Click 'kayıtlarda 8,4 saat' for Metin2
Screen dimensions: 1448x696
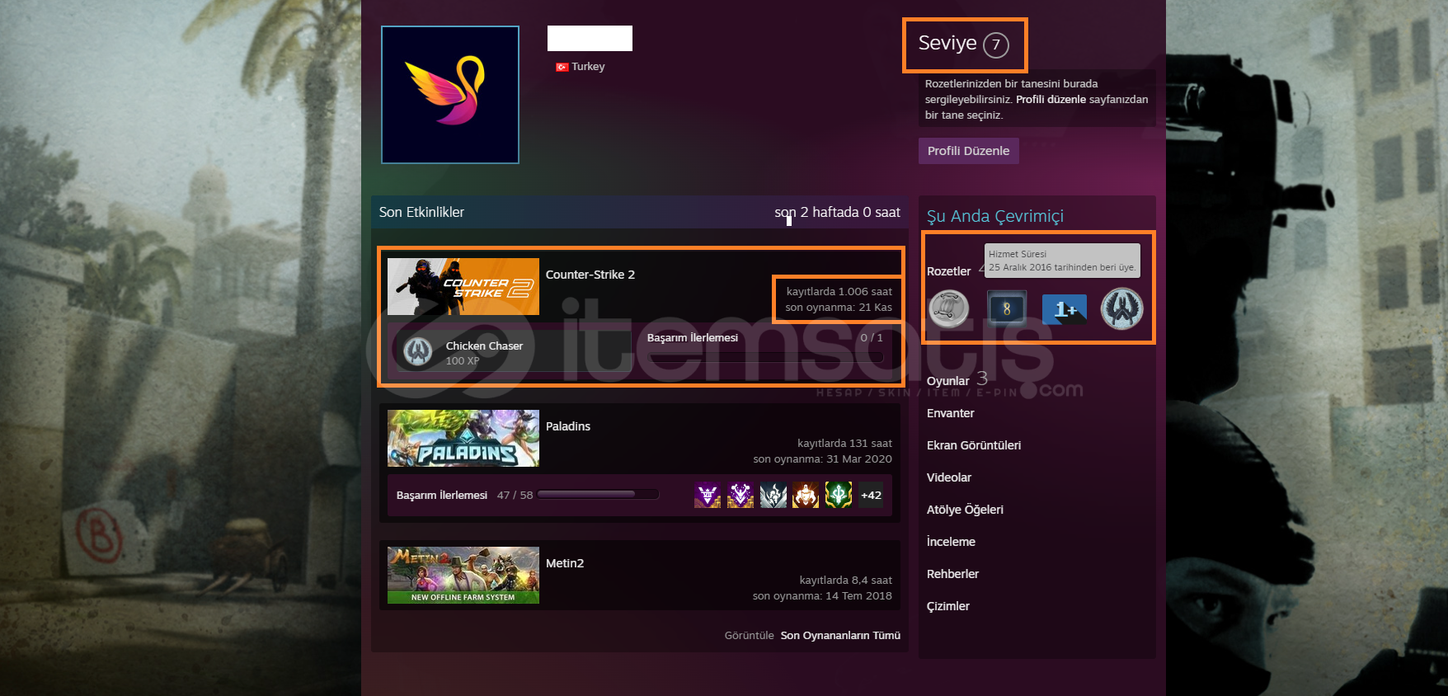click(x=846, y=581)
